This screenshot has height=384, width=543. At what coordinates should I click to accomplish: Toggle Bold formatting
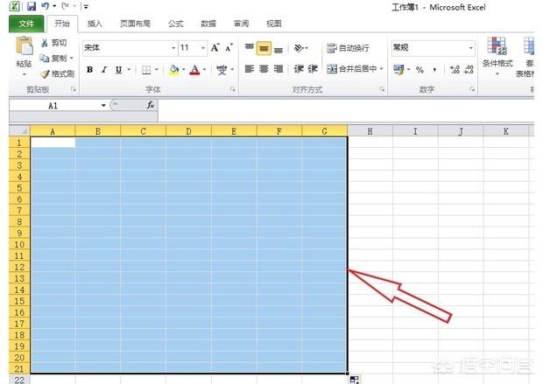89,69
